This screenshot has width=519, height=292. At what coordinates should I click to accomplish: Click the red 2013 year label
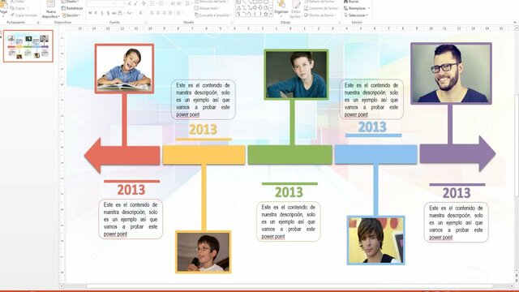pyautogui.click(x=131, y=190)
